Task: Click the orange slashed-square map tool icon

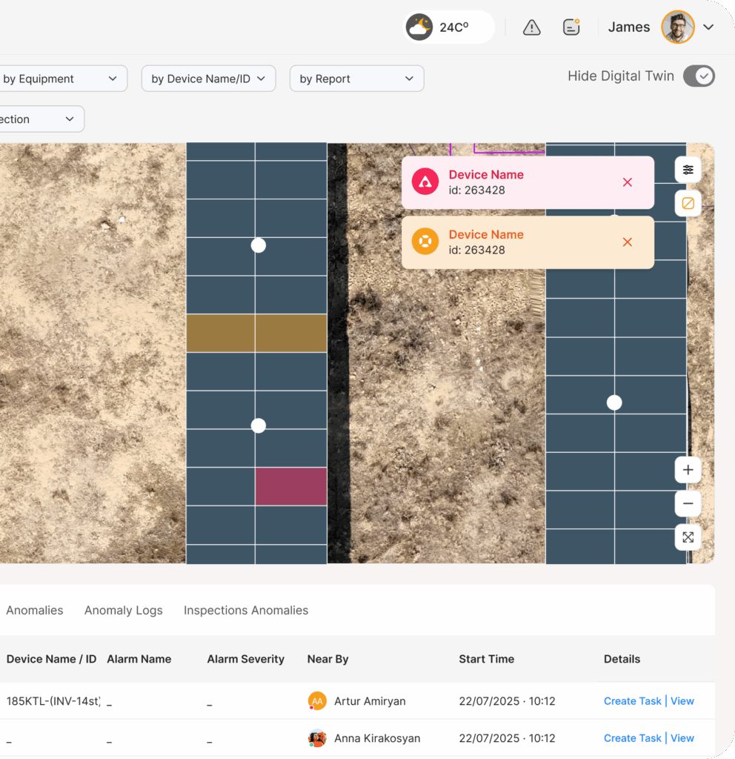Action: (688, 203)
